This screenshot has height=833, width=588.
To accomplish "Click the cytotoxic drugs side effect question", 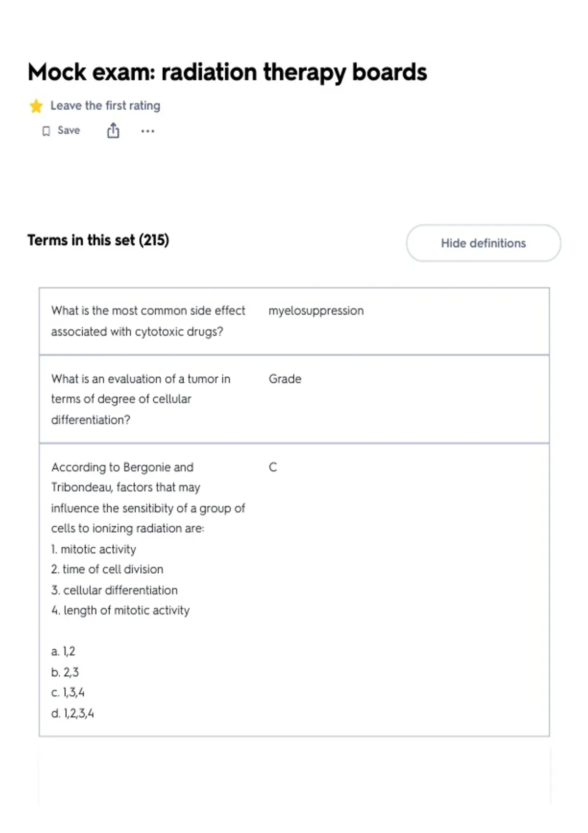I will 148,321.
